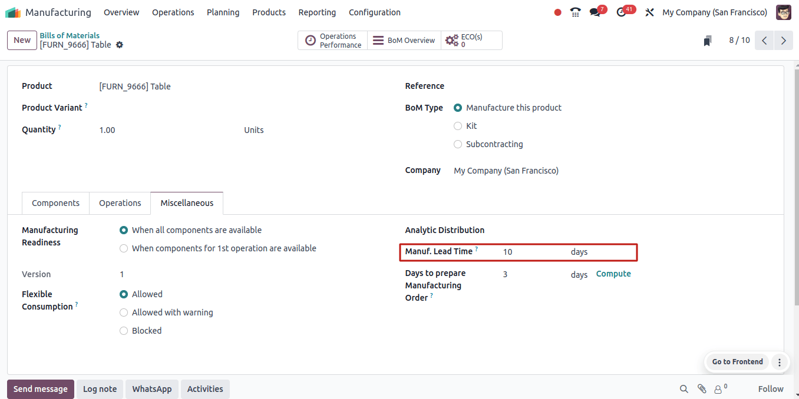This screenshot has height=399, width=799.
Task: Click the Send message button
Action: (x=41, y=389)
